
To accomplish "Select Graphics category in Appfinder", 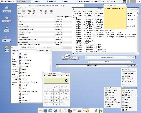I will (14, 67).
